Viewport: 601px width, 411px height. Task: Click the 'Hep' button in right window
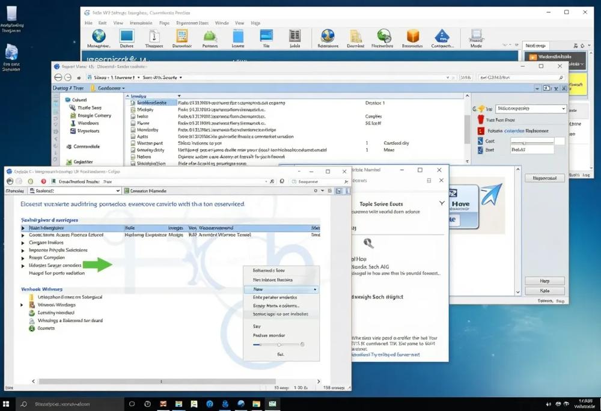tap(545, 281)
